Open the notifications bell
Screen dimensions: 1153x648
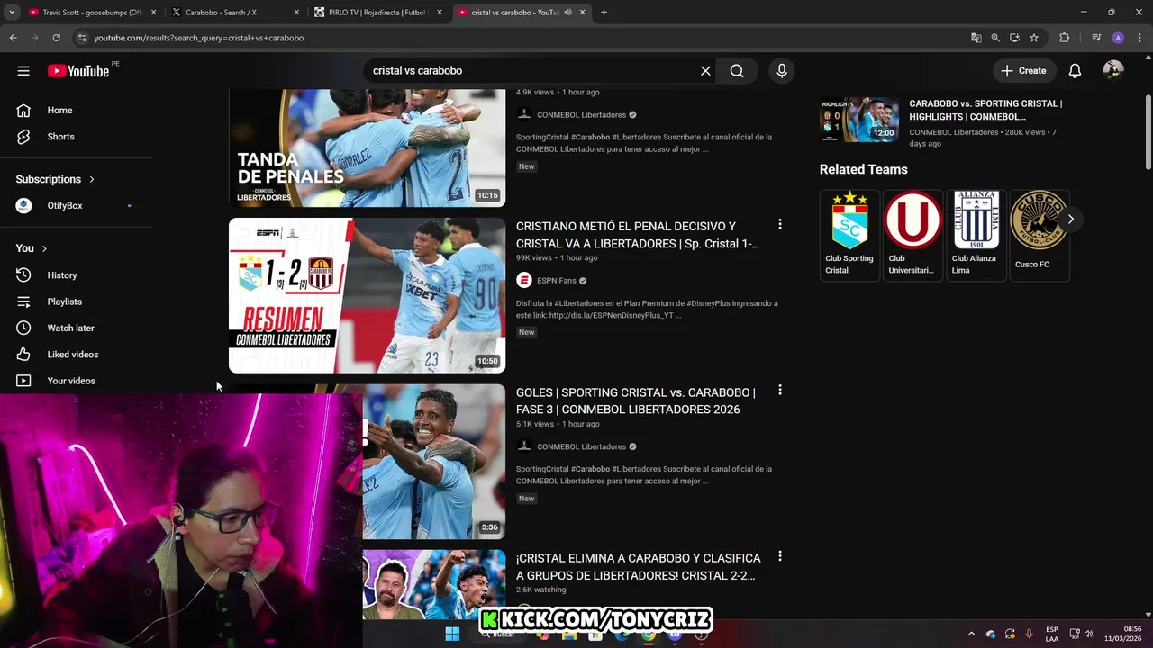click(x=1075, y=71)
